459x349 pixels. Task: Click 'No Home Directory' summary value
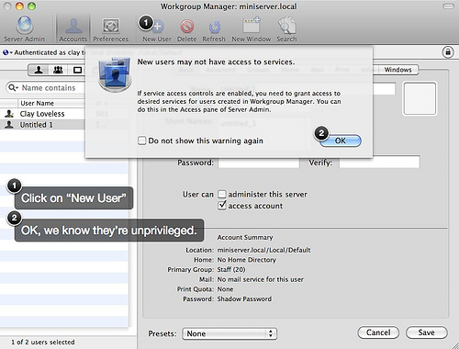(247, 260)
